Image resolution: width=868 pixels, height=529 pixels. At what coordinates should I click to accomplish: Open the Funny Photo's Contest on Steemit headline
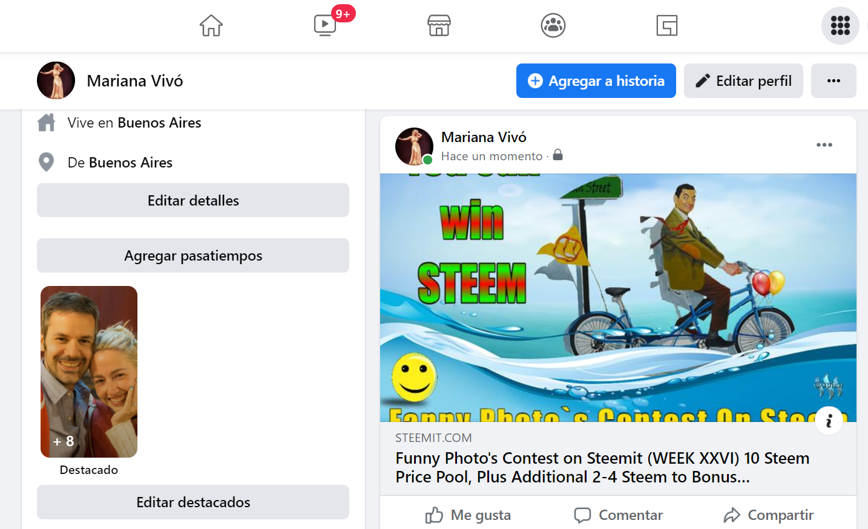[602, 467]
